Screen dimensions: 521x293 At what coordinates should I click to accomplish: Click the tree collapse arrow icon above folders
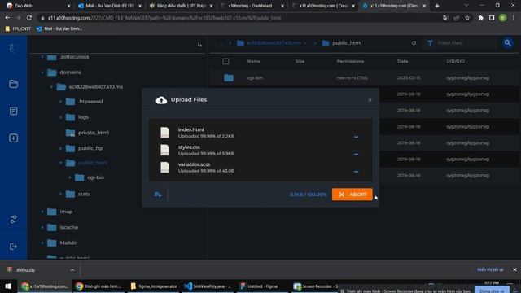tap(199, 45)
